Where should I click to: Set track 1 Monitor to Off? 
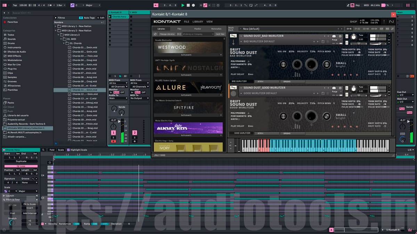[122, 92]
